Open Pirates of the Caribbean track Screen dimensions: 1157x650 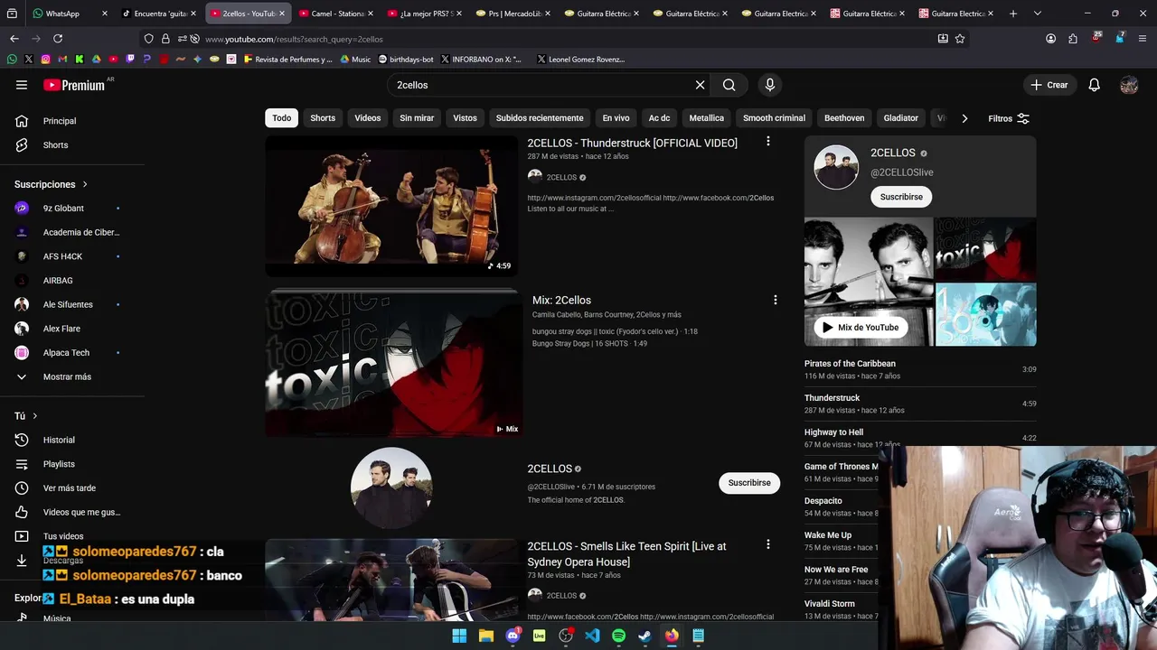pos(920,369)
